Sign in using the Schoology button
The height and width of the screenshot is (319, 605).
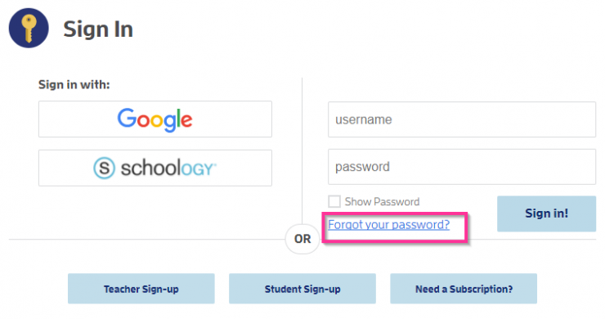155,168
